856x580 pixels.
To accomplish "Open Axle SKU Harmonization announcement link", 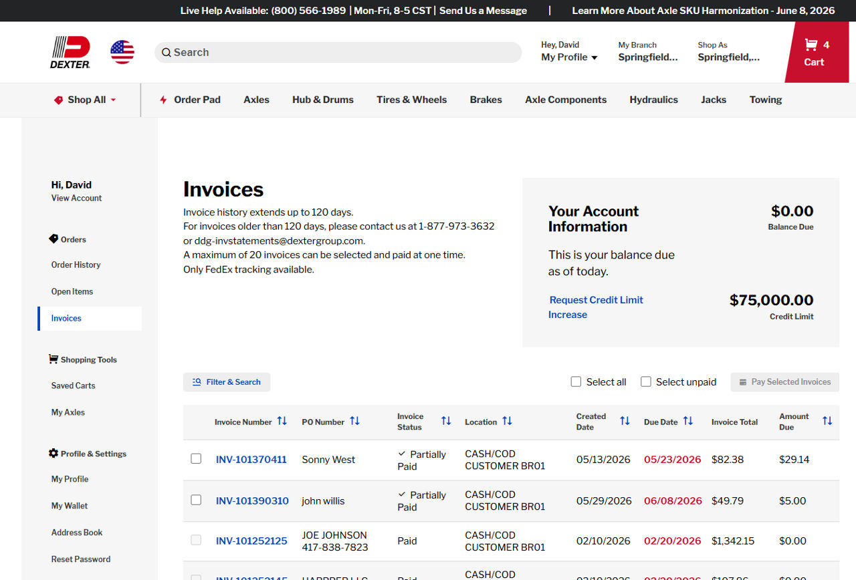I will (x=704, y=11).
